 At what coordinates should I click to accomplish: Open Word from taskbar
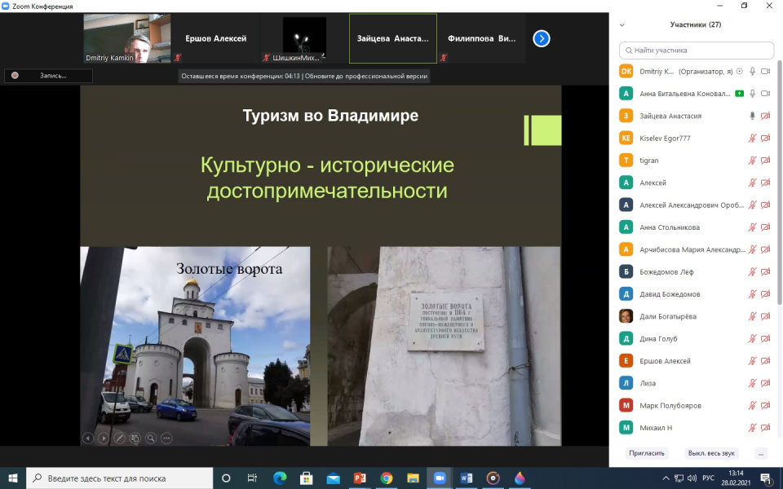[x=467, y=478]
